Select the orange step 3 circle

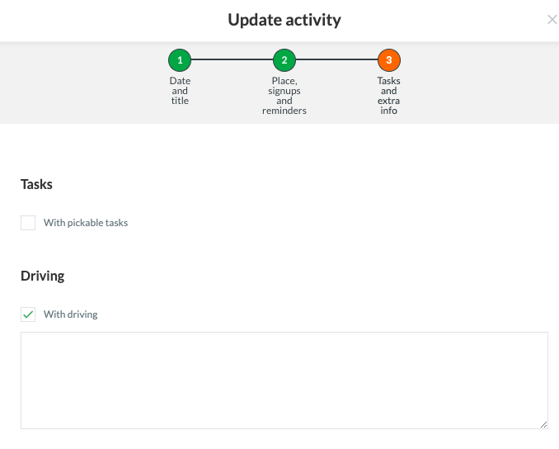click(389, 60)
